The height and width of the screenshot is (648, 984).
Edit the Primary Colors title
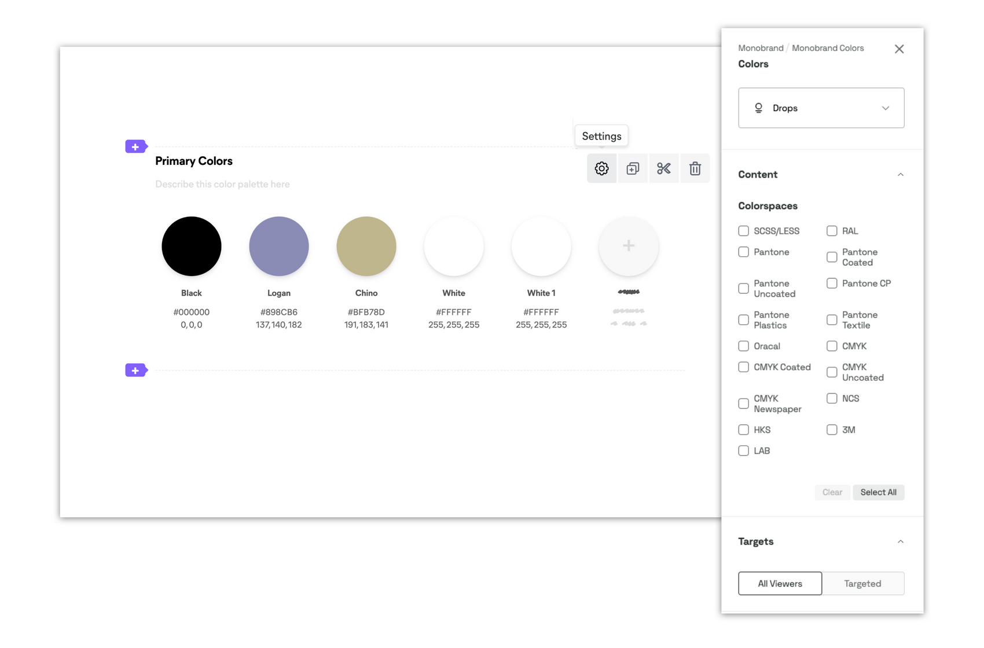click(194, 161)
